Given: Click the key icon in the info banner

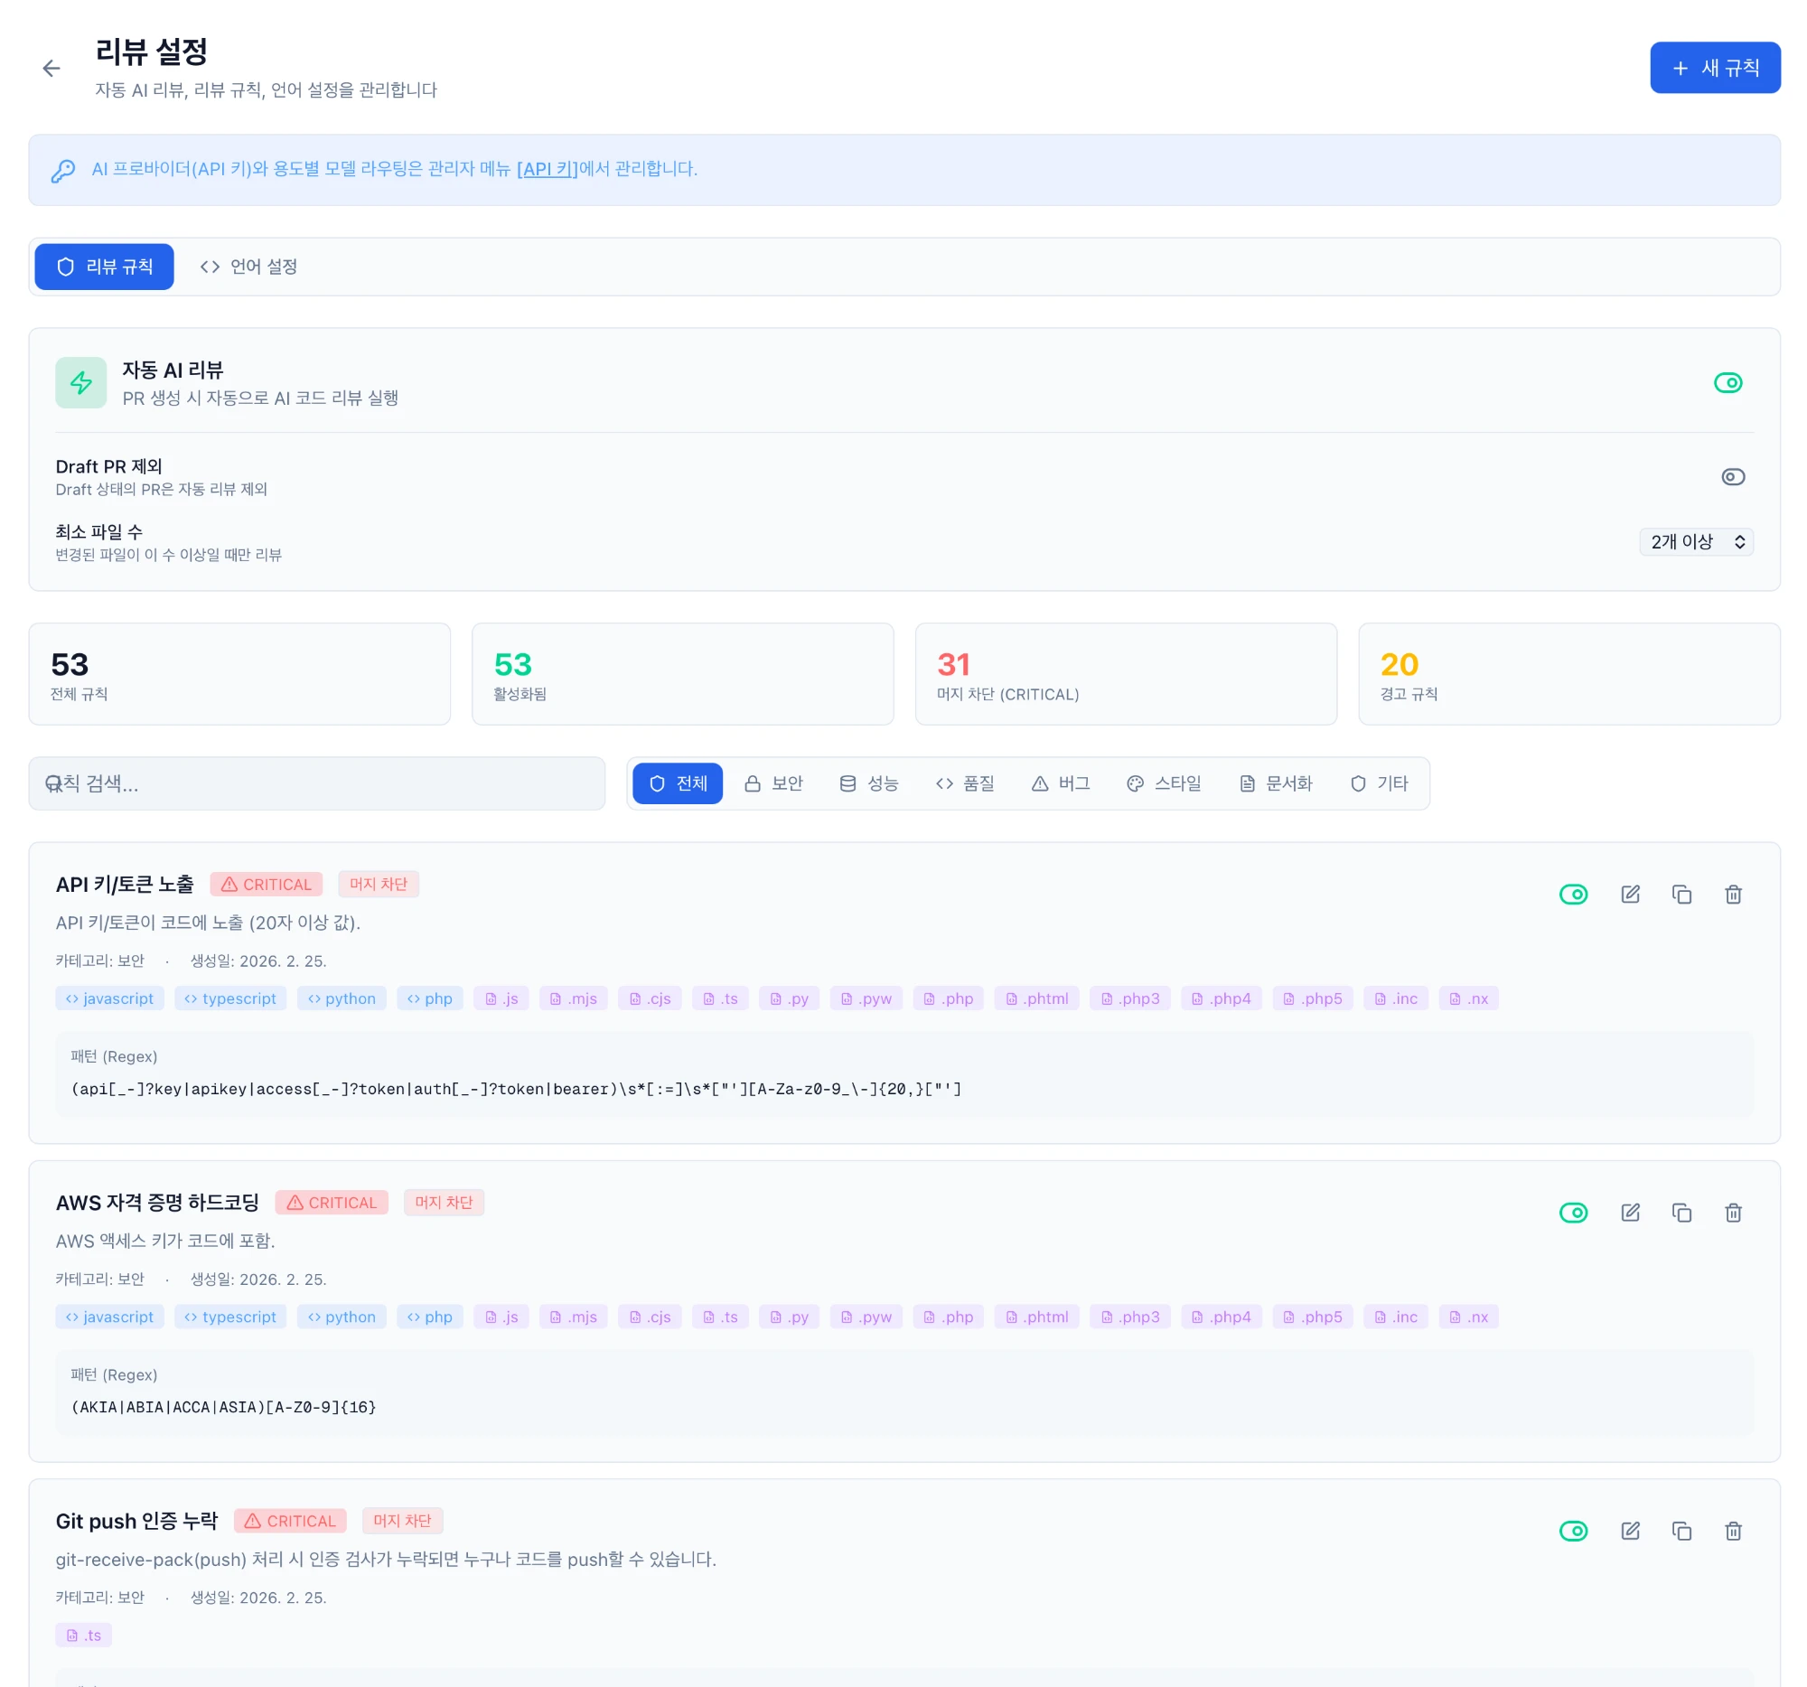Looking at the screenshot, I should [x=62, y=171].
